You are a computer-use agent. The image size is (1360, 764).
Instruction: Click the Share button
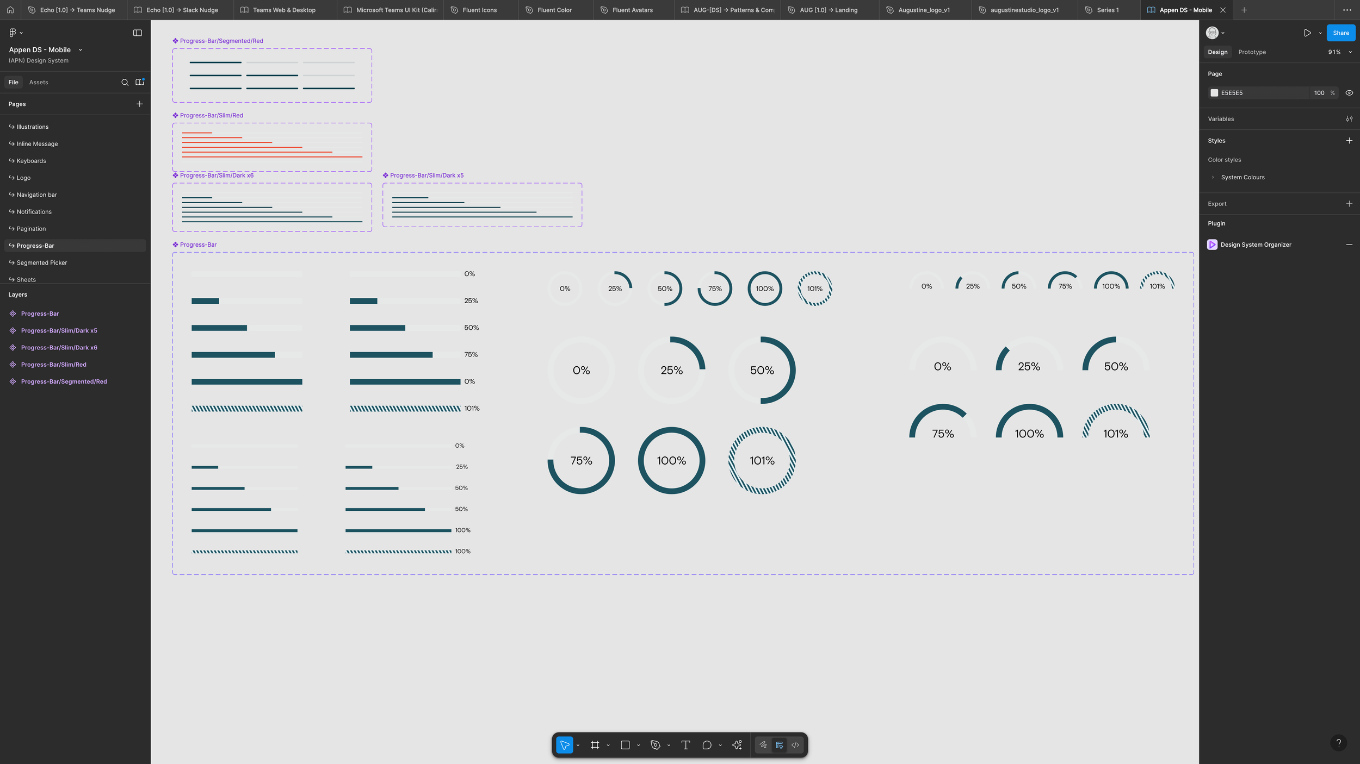coord(1340,33)
